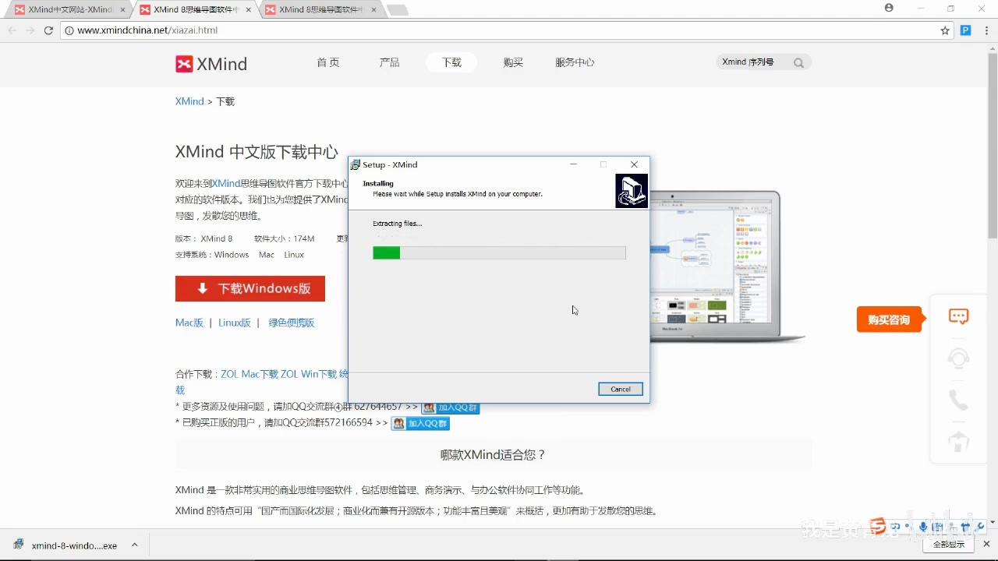Click the installer computer graphic icon

tap(632, 191)
